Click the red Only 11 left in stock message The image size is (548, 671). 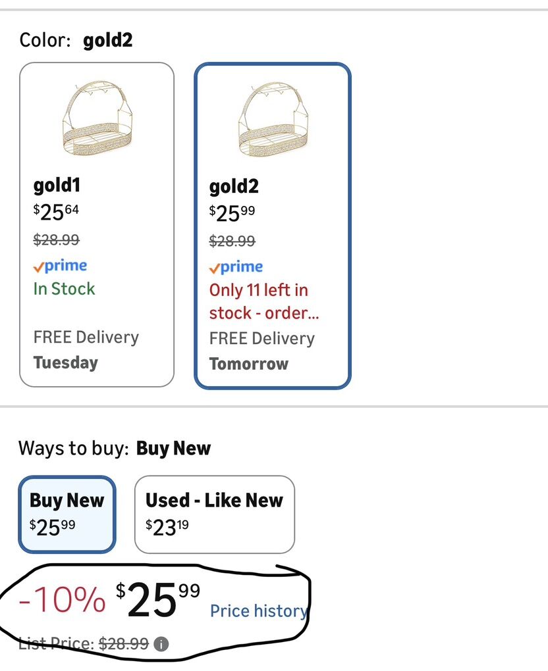click(x=263, y=301)
